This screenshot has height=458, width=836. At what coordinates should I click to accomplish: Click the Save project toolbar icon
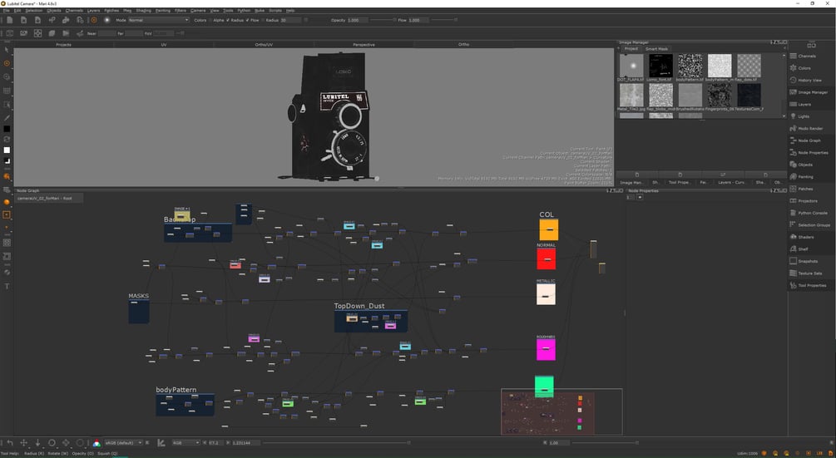(x=37, y=20)
